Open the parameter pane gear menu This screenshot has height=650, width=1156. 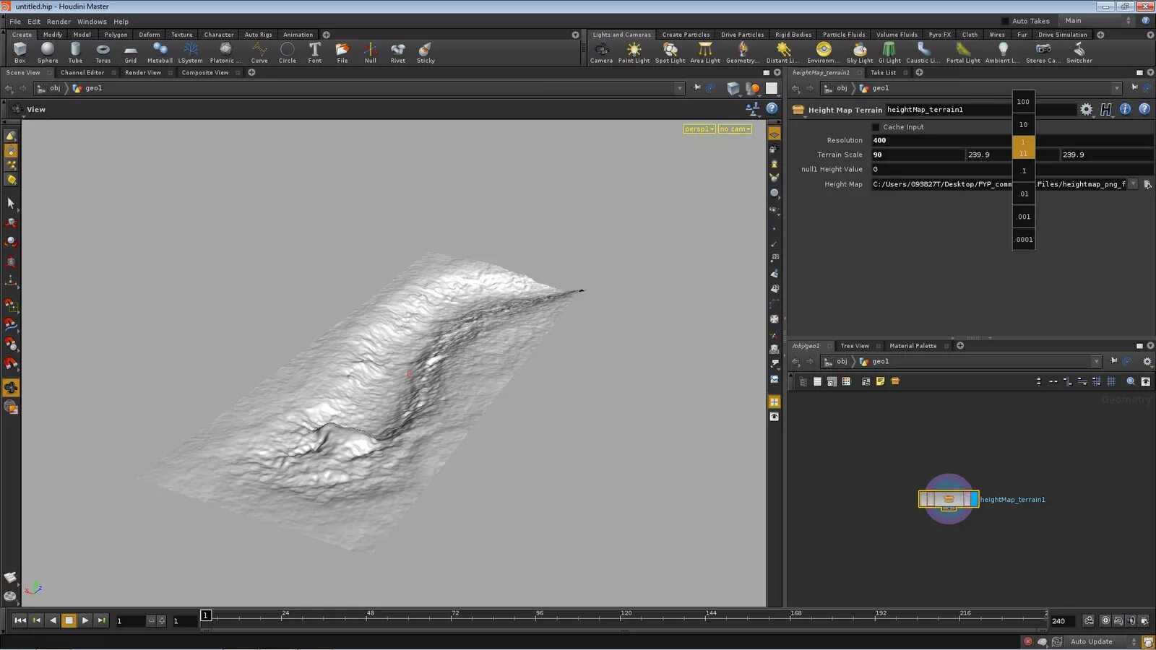click(1086, 110)
